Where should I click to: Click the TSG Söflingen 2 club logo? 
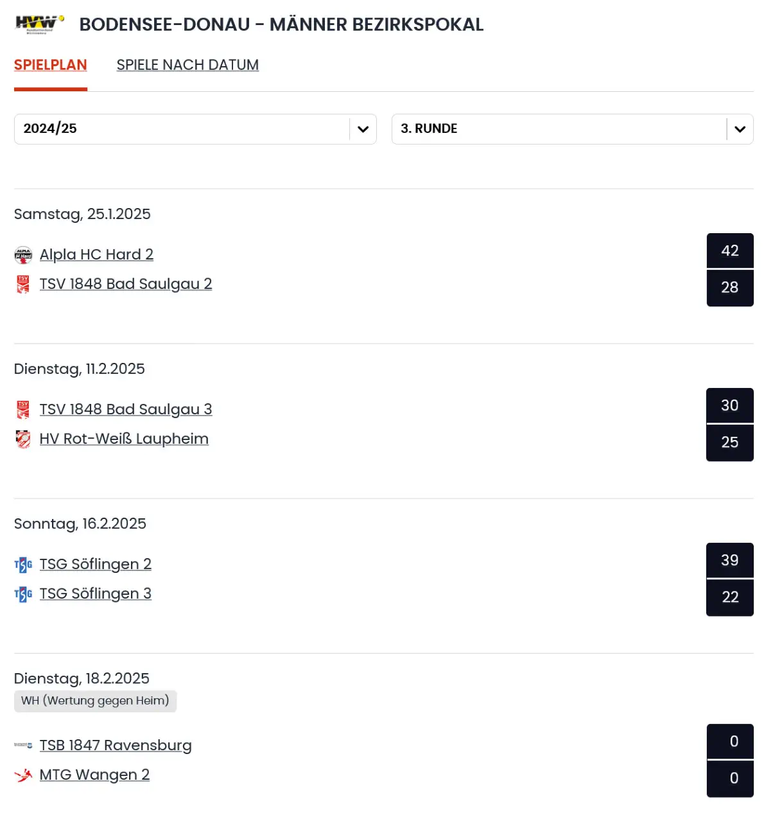23,565
